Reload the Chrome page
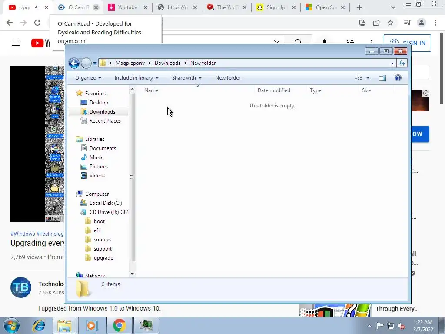 (37, 23)
